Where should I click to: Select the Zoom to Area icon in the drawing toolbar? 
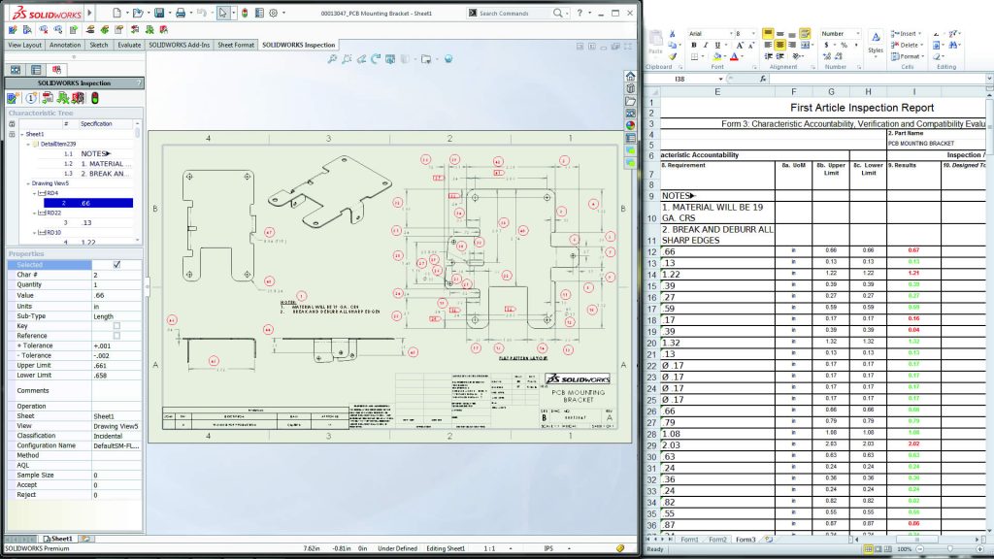[x=347, y=58]
